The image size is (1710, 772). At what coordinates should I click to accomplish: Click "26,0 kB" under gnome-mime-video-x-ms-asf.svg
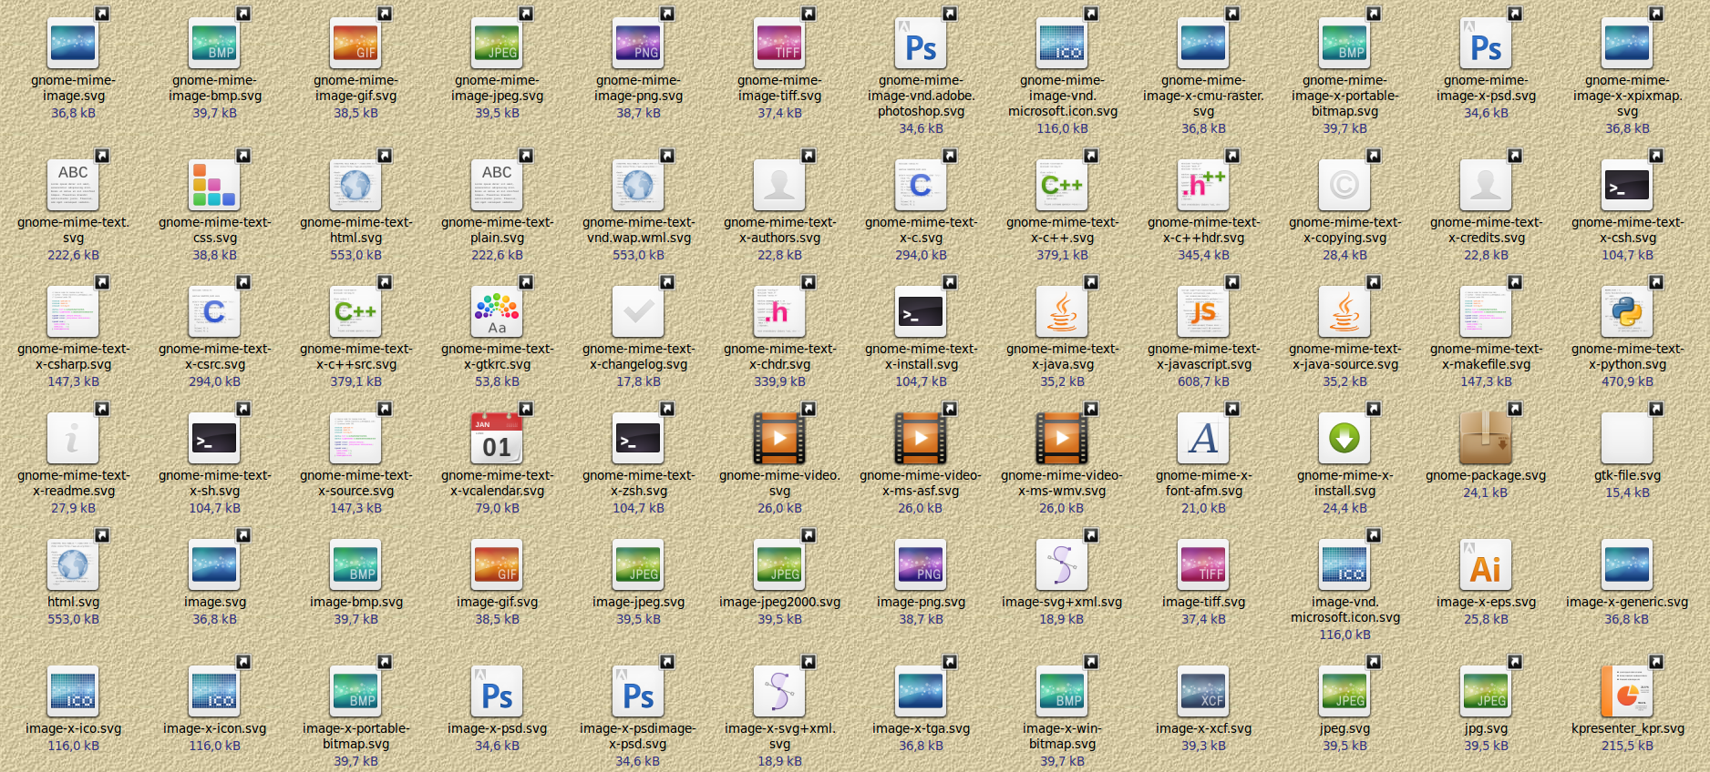(x=921, y=508)
